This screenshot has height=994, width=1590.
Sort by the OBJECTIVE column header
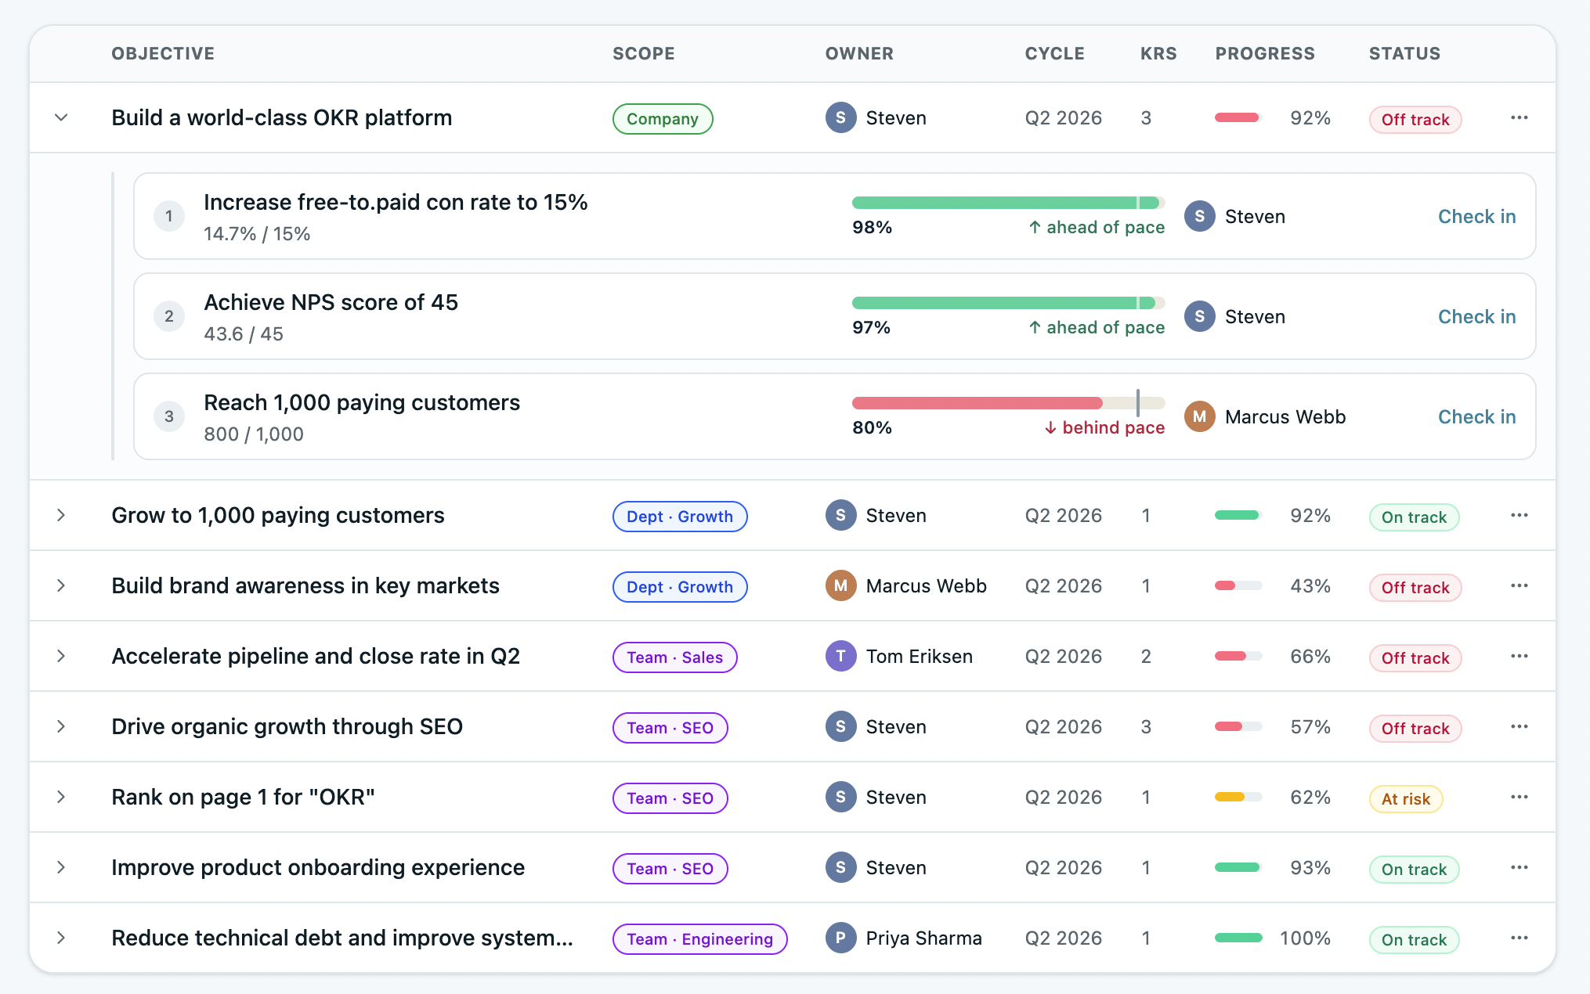pos(163,54)
